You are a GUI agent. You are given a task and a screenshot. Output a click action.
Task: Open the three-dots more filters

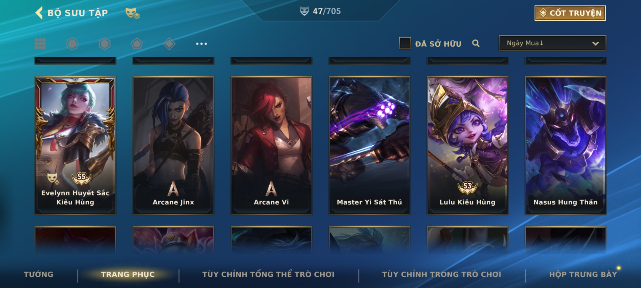(x=201, y=44)
